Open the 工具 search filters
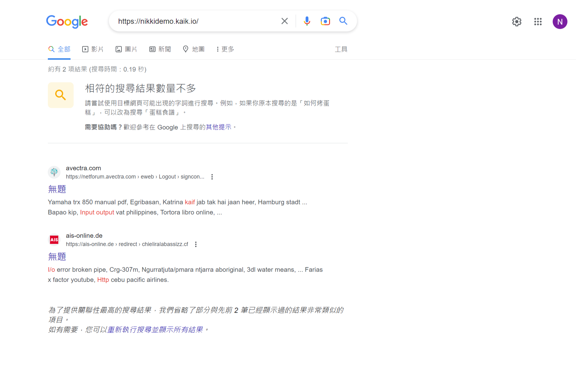Viewport: 576px width, 365px height. click(x=341, y=49)
